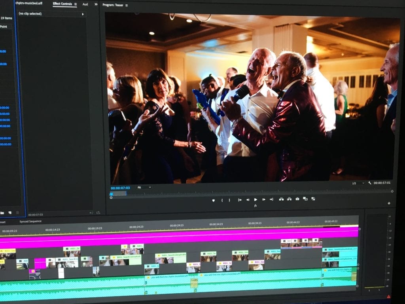Click the Proxy toggle icon in the transport bar
Screen dimensions: 405x304
point(313,199)
